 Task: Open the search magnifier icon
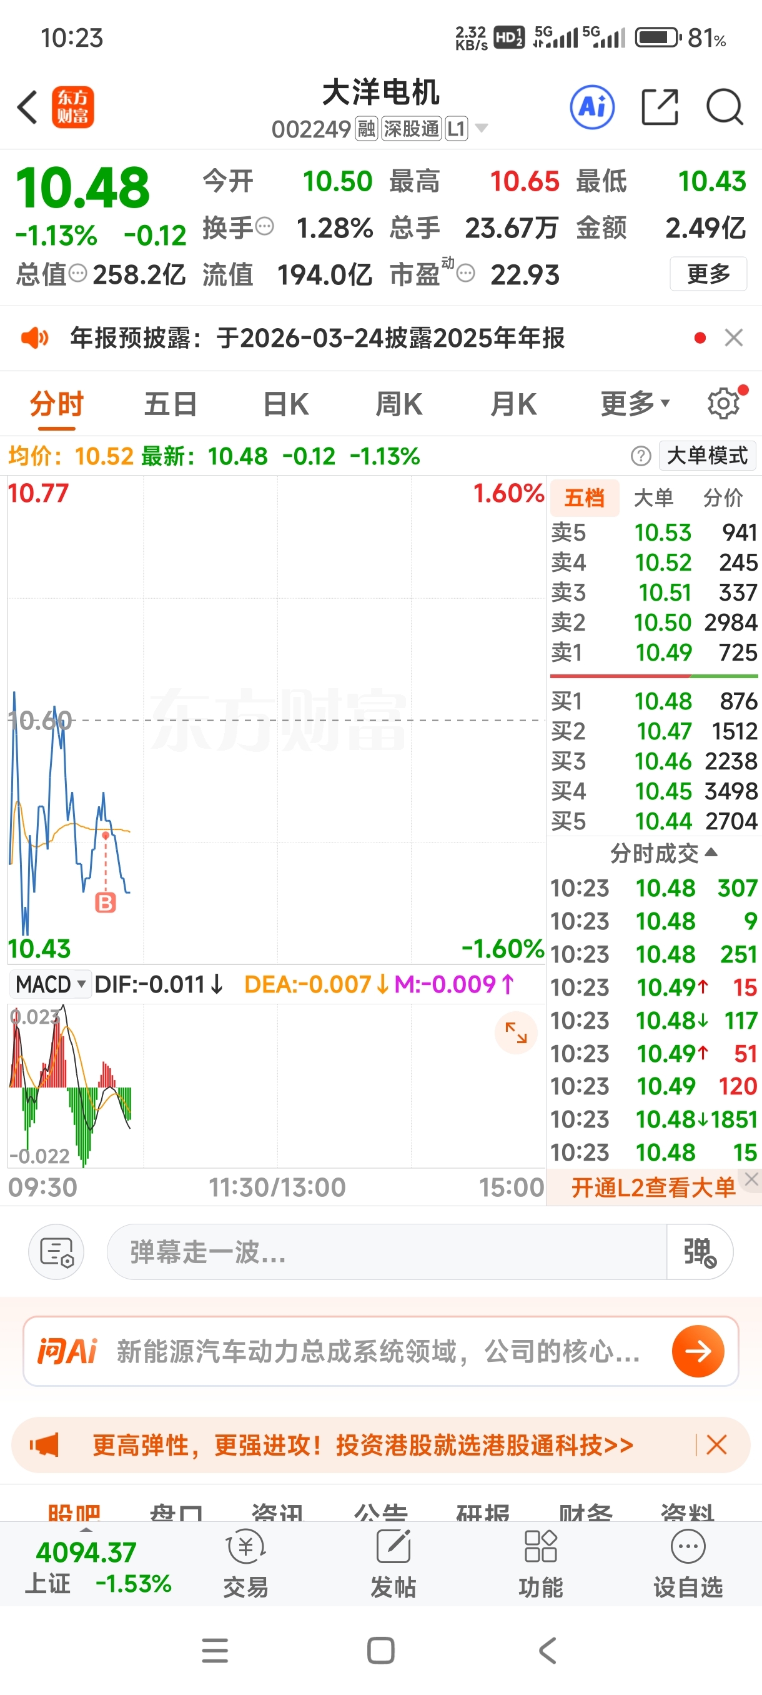click(725, 107)
